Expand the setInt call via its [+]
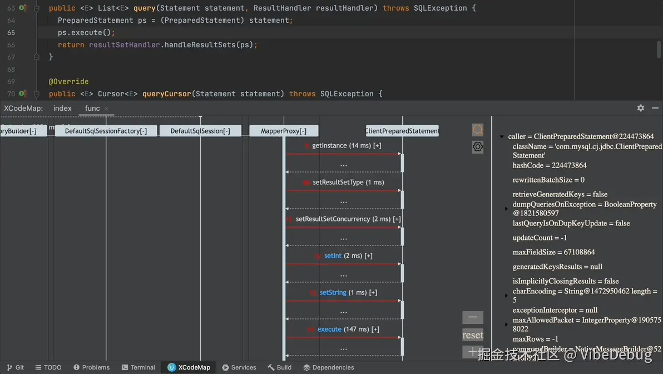 369,256
